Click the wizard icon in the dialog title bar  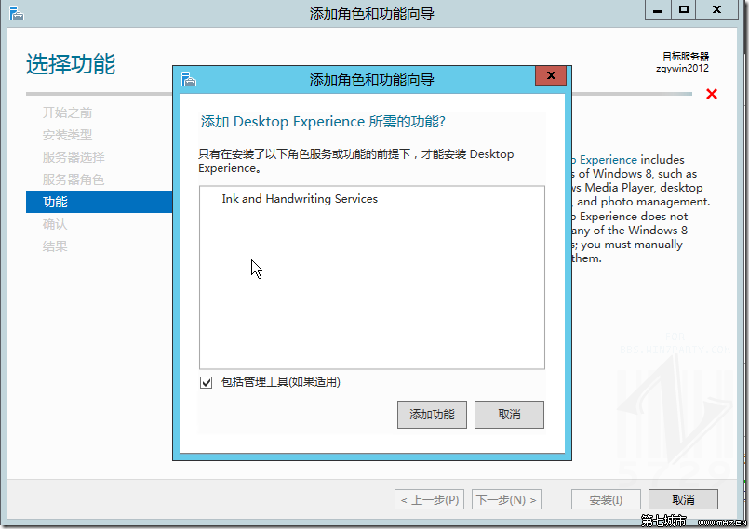(x=189, y=79)
